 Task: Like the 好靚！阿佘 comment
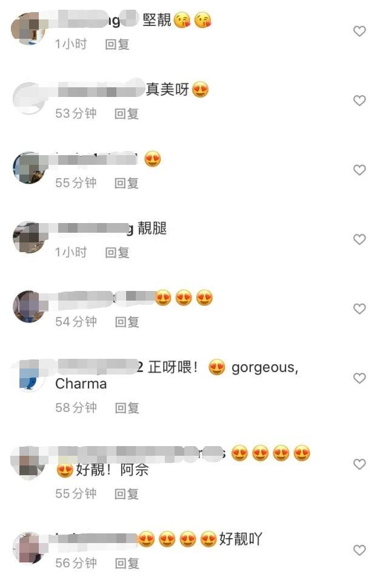[x=360, y=464]
